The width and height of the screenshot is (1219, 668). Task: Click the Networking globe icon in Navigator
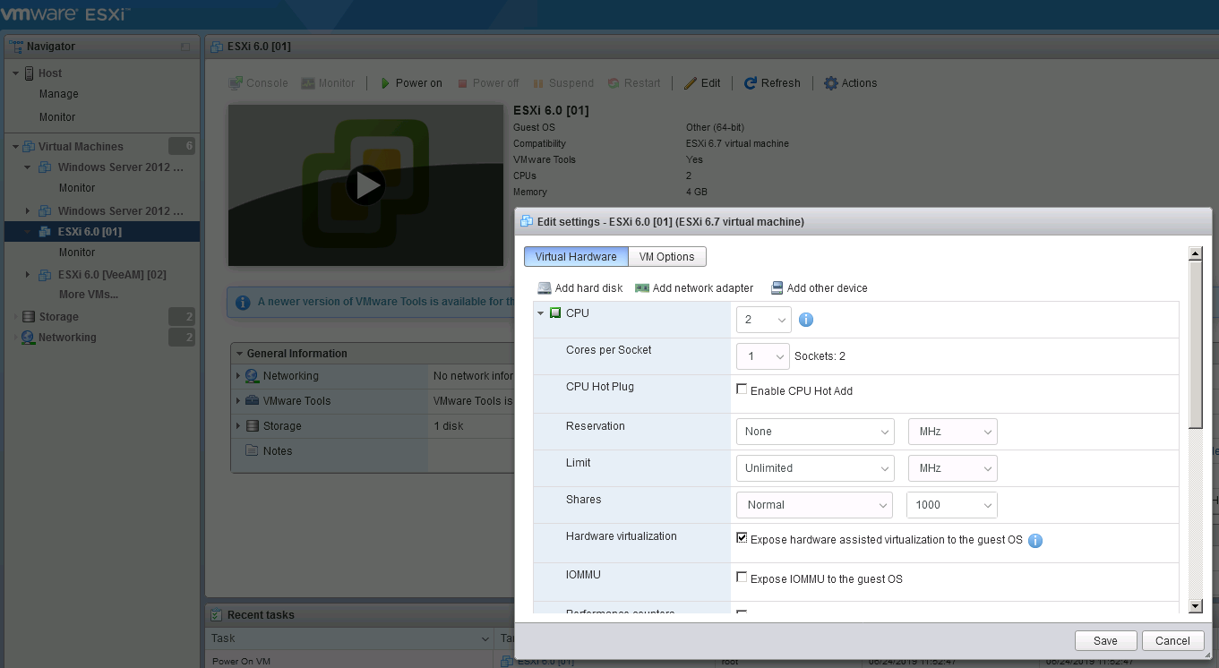[x=28, y=338]
